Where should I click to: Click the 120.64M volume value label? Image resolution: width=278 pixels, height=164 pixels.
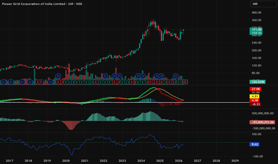[257, 82]
